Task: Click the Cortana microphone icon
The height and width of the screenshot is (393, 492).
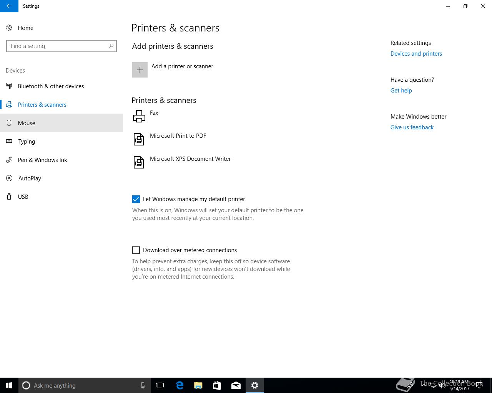Action: [143, 385]
